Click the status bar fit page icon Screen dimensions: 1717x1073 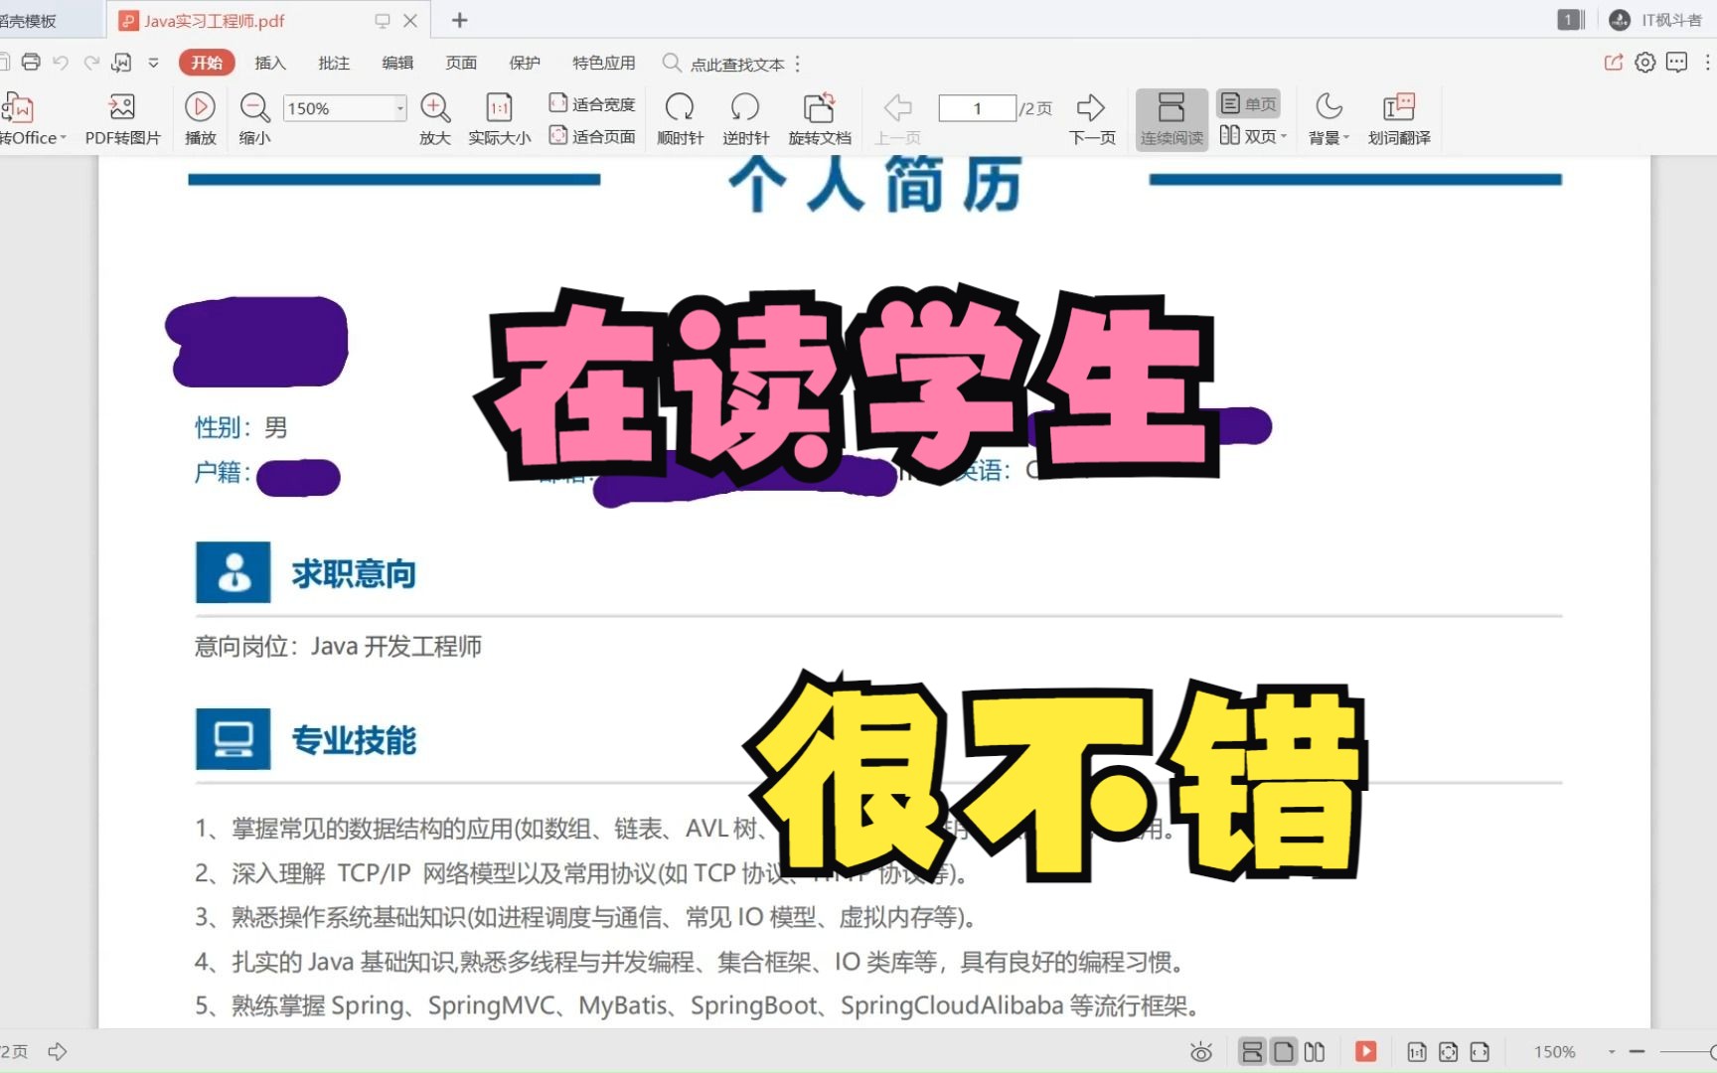click(1448, 1052)
